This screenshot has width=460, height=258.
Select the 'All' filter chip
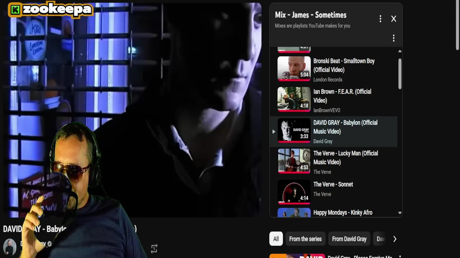tap(276, 239)
